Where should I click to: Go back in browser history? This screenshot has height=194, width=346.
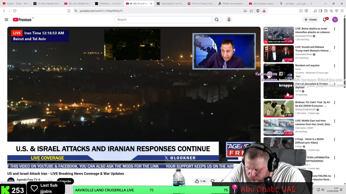4,11
